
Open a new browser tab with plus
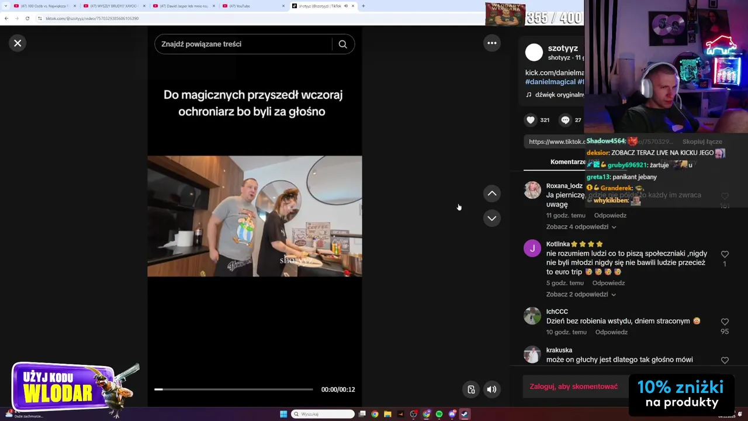pos(363,6)
